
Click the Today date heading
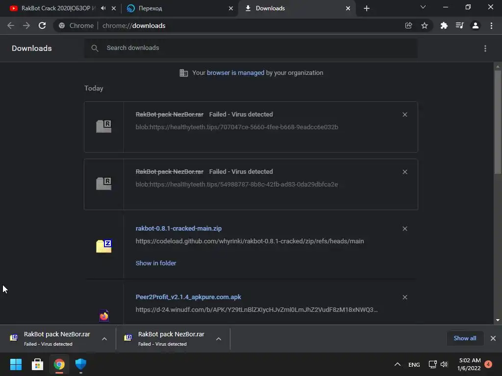[94, 88]
